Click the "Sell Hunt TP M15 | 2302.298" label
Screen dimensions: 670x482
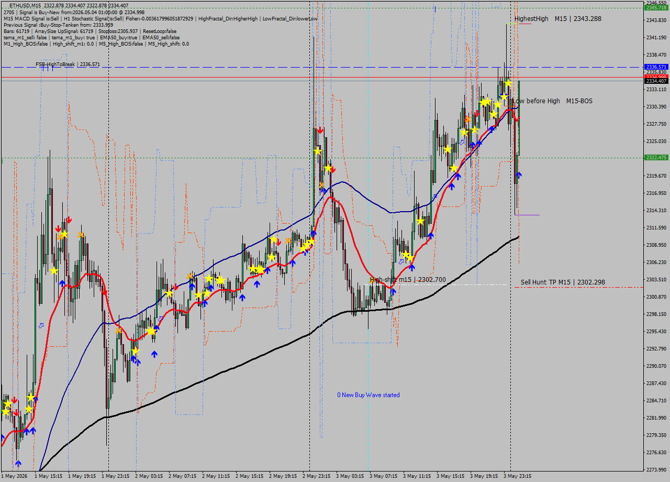click(563, 282)
